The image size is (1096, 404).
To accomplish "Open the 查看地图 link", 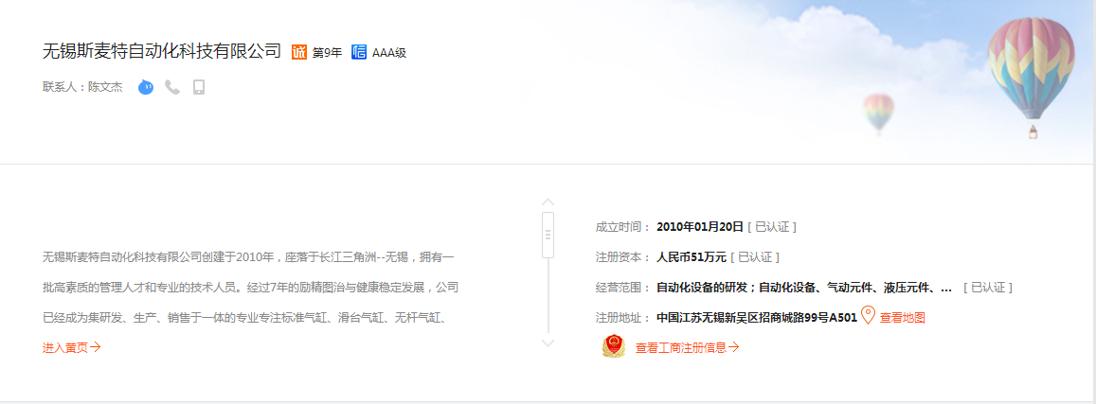I will (902, 318).
